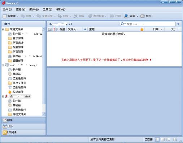Image resolution: width=183 pixels, height=143 pixels.
Task: Toggle the rightmost layout button in status bar
Action: click(175, 139)
